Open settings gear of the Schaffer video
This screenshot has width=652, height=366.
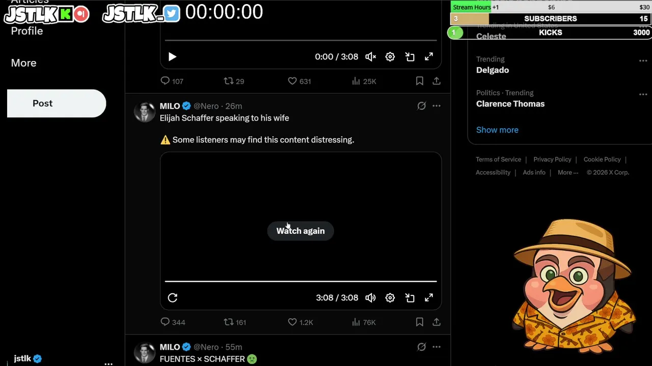pos(390,298)
